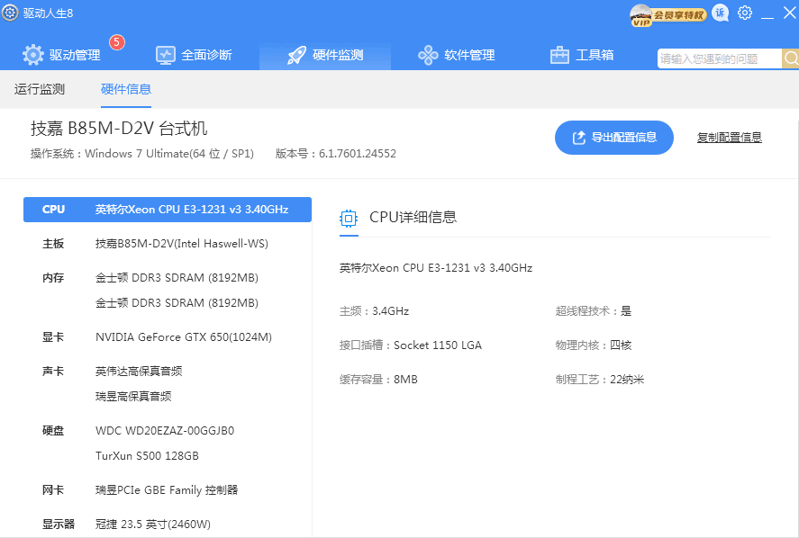Select the 硬件信息 sub-tab
The image size is (799, 538).
point(126,89)
